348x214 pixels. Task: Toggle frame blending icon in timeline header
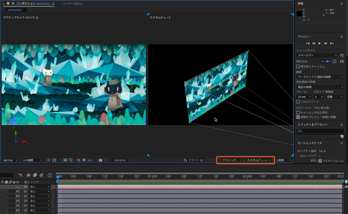click(35, 175)
